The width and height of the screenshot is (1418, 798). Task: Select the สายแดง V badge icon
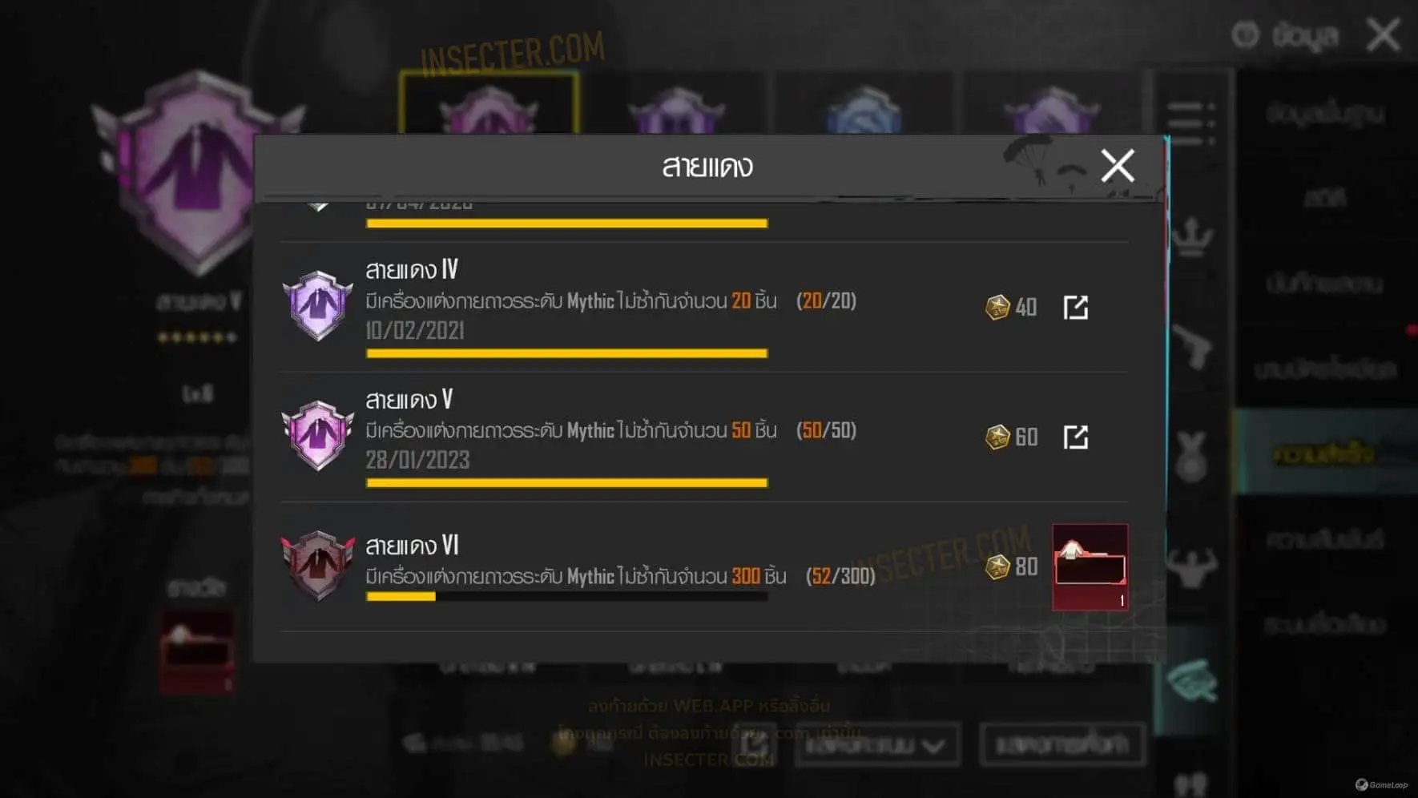(318, 435)
